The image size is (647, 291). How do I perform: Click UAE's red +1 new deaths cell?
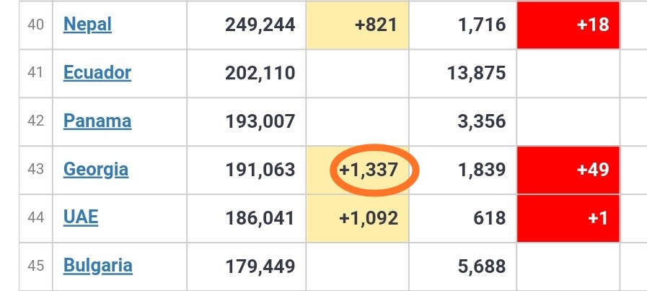click(x=568, y=218)
